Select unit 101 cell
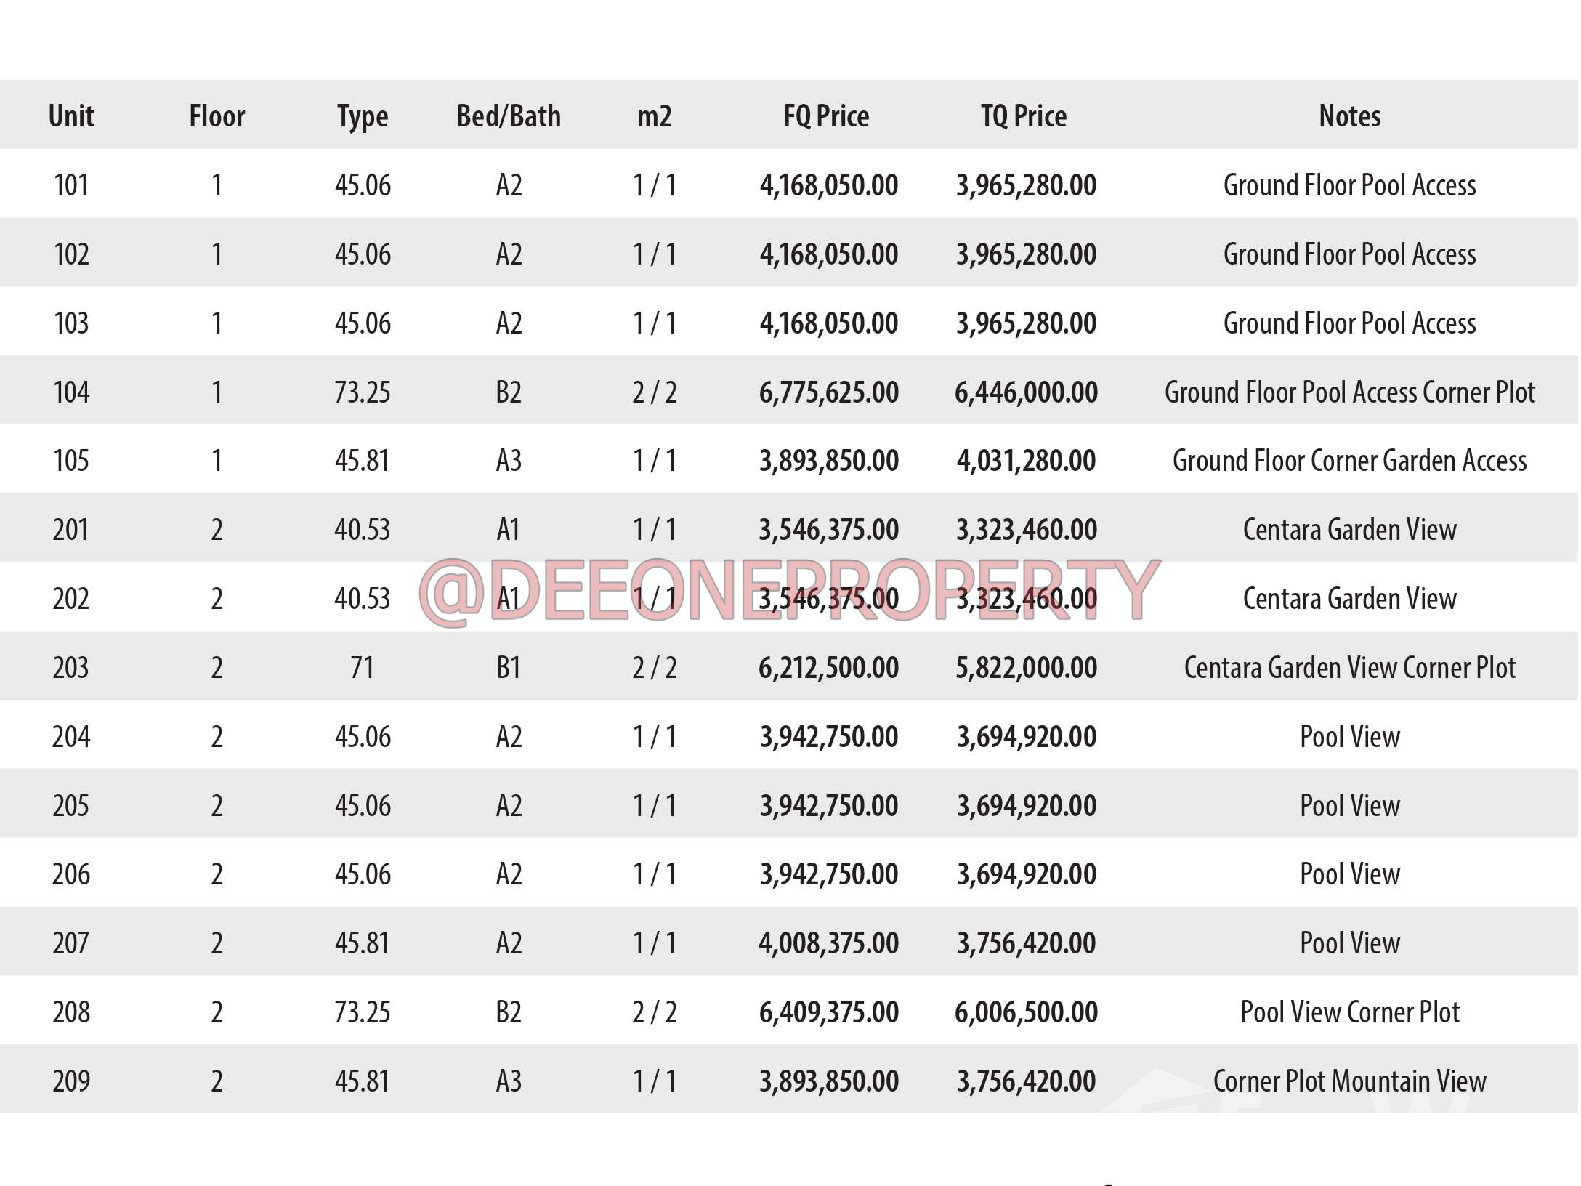This screenshot has width=1581, height=1186. [x=71, y=185]
